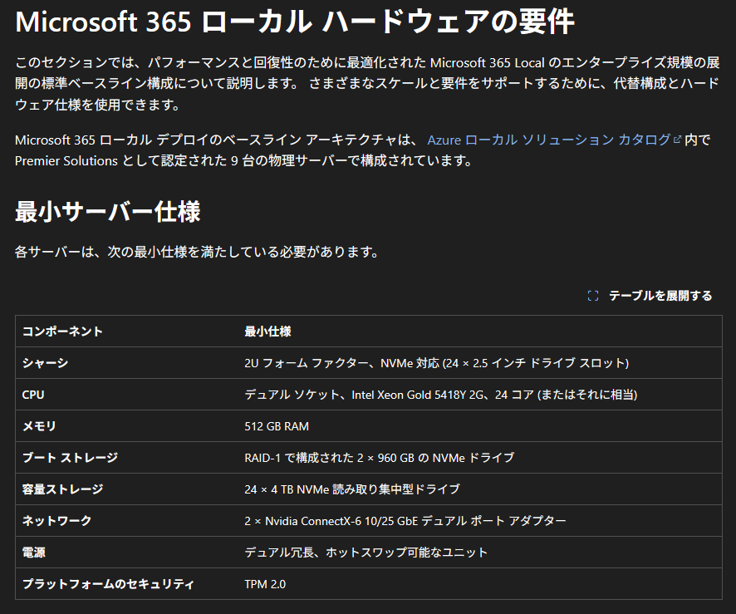Image resolution: width=736 pixels, height=614 pixels.
Task: Click the このセクションでは intro paragraph
Action: click(368, 83)
